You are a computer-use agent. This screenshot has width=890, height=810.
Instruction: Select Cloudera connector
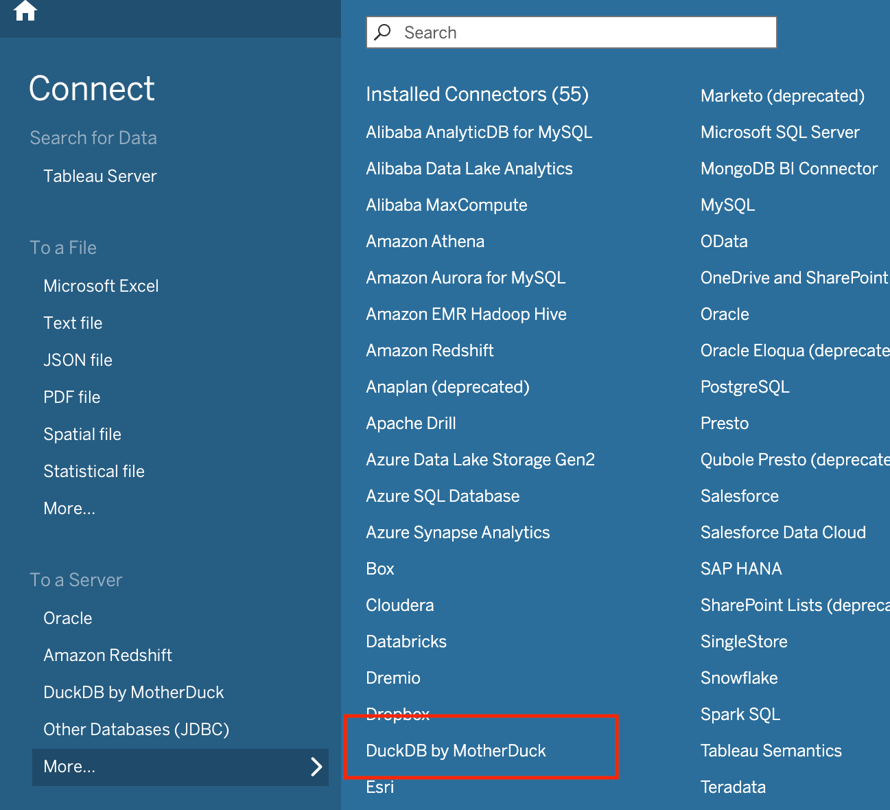[400, 605]
